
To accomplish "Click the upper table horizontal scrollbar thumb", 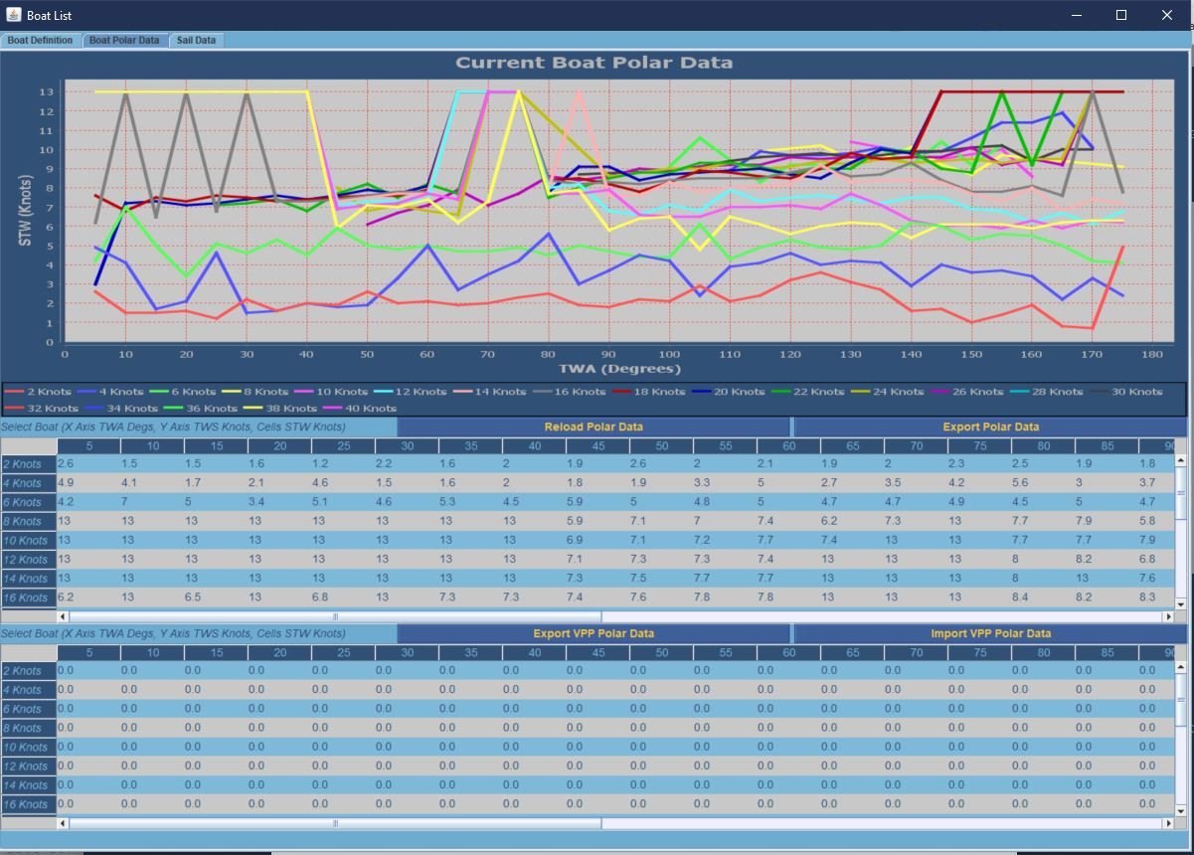I will 335,616.
